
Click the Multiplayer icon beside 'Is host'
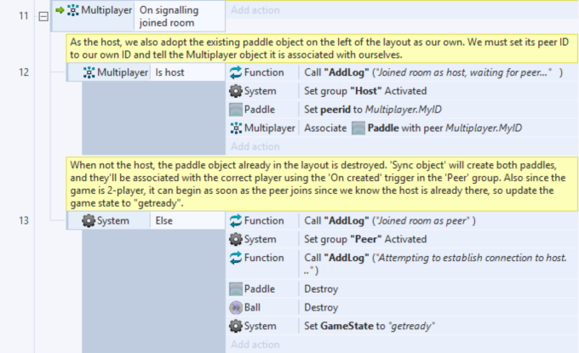89,72
